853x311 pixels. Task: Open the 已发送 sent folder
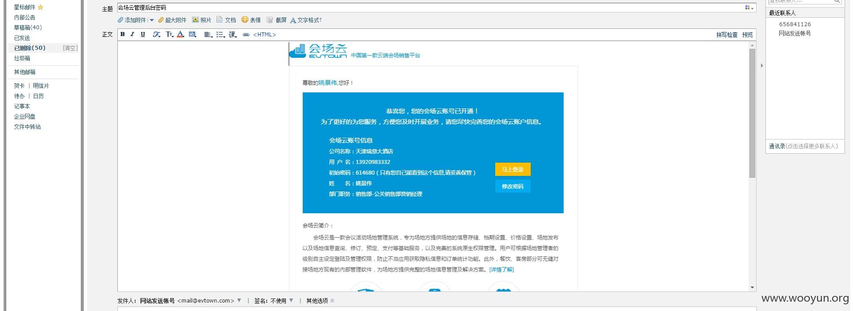pos(22,38)
